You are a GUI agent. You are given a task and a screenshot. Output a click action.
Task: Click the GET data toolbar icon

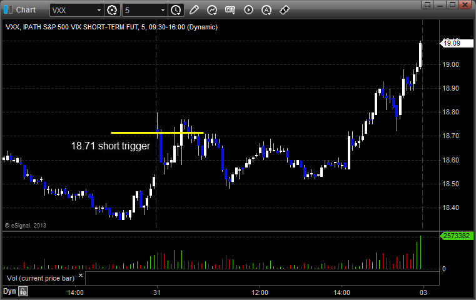[230, 10]
